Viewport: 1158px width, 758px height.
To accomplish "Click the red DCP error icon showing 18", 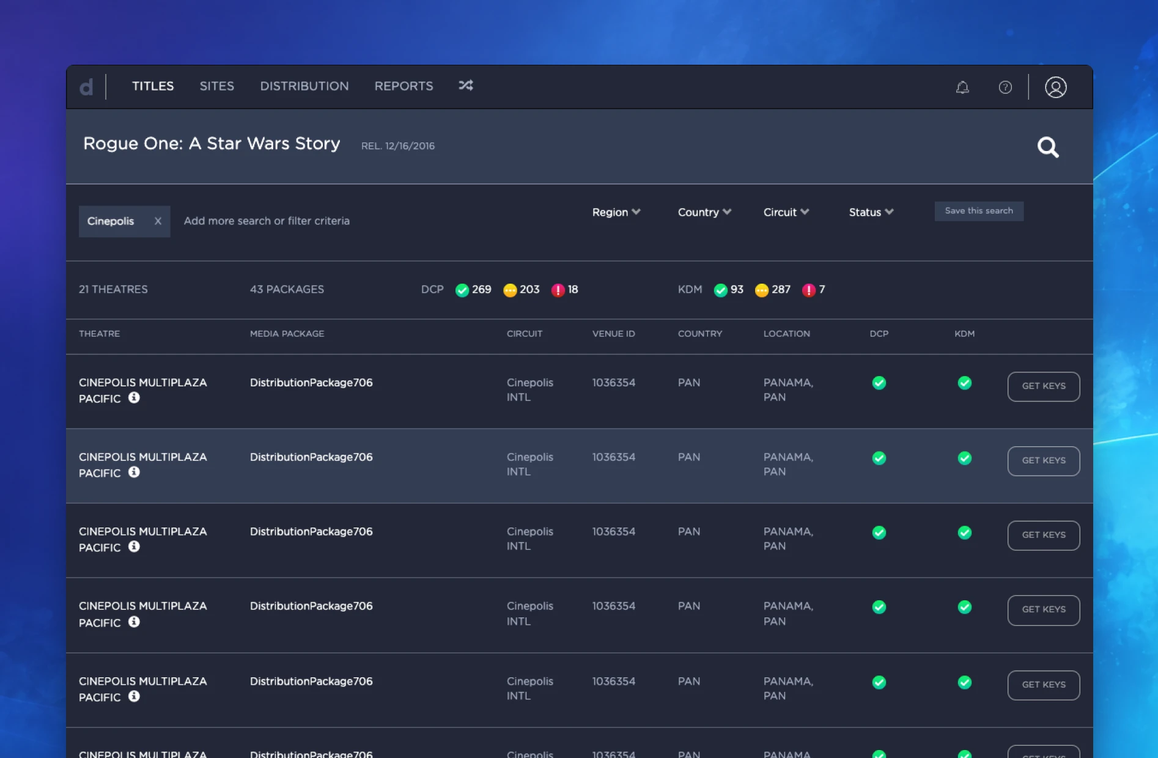I will [558, 290].
